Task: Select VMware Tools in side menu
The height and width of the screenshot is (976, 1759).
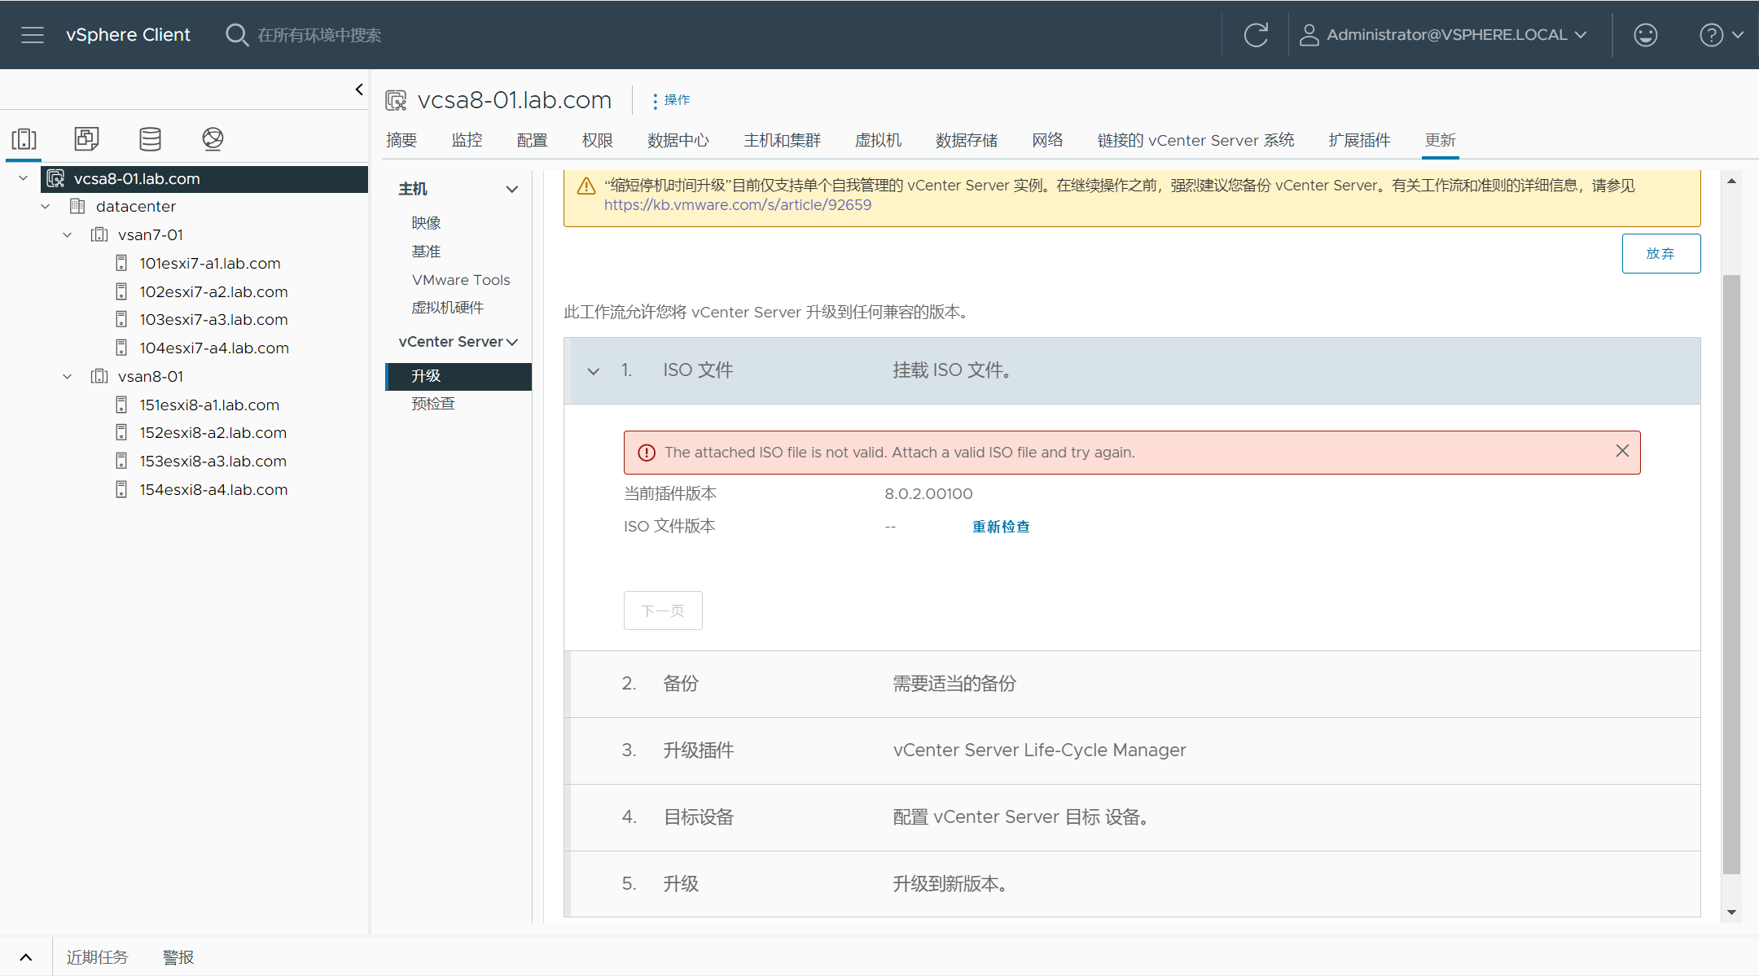Action: click(x=461, y=280)
